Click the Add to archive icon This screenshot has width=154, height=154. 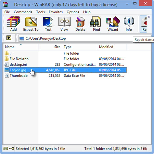click(x=13, y=24)
